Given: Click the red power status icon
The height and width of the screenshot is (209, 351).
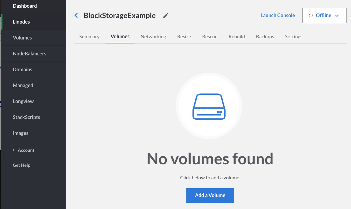Looking at the screenshot, I should pos(311,16).
